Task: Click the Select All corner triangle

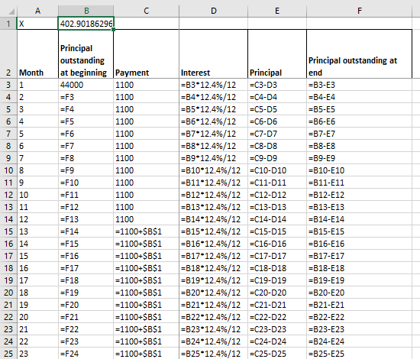Action: 11,11
